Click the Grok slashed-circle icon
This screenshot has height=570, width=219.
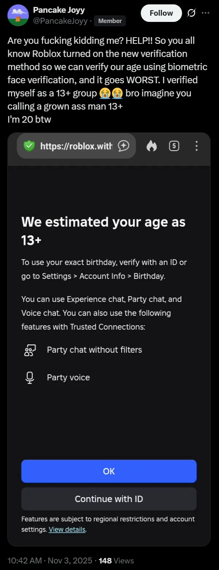191,14
